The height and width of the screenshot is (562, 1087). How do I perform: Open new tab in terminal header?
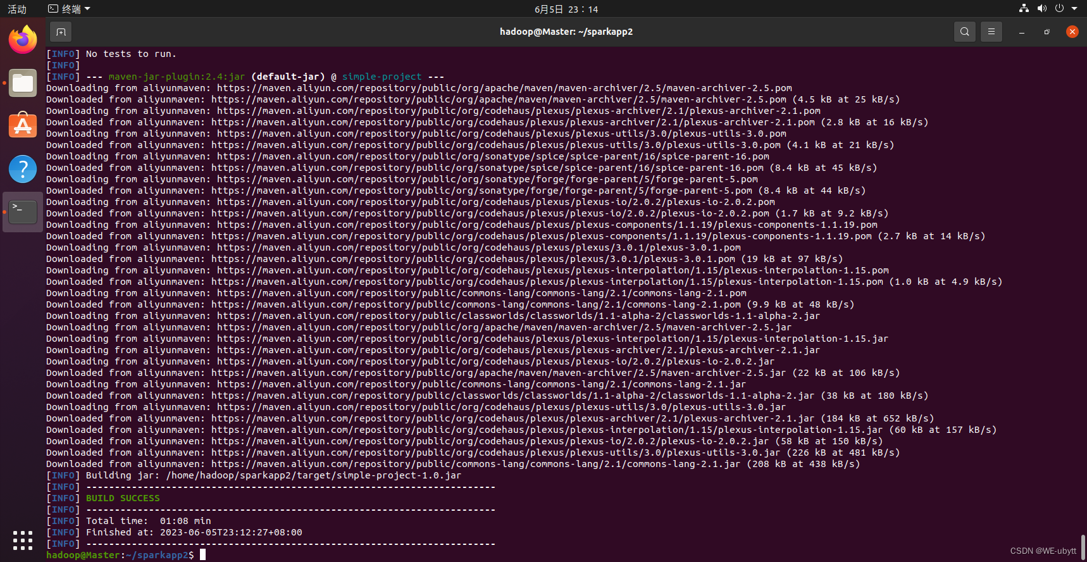pyautogui.click(x=61, y=32)
